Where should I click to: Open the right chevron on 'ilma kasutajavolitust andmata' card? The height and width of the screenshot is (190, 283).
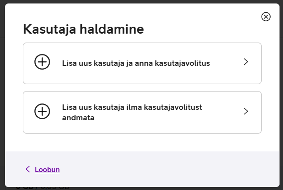246,111
